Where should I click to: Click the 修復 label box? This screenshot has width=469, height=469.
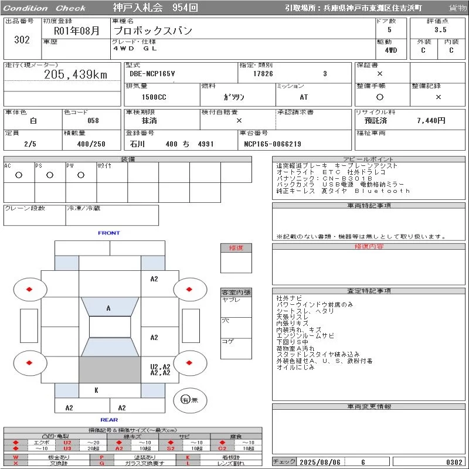[x=236, y=247]
